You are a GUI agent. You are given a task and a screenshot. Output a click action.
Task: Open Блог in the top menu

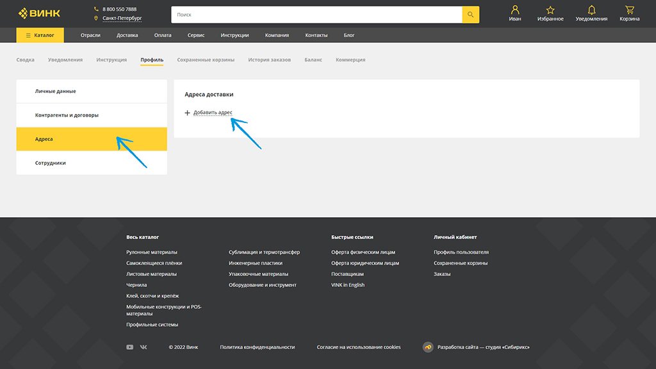click(x=349, y=35)
